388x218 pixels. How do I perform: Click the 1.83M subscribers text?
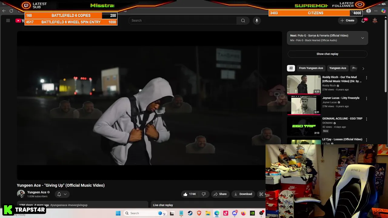[37, 197]
